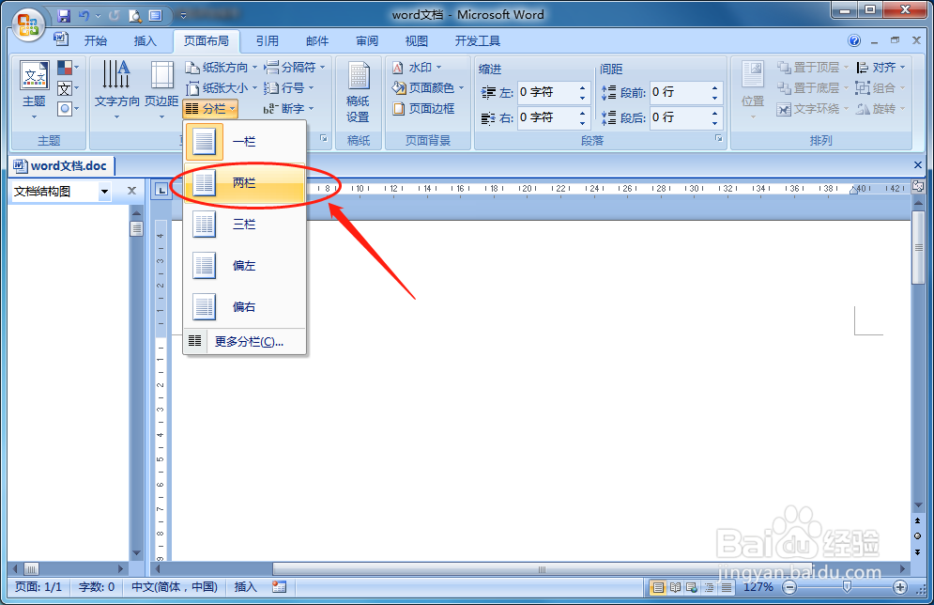Image resolution: width=934 pixels, height=605 pixels.
Task: Choose Left (偏左) column layout
Action: [245, 265]
